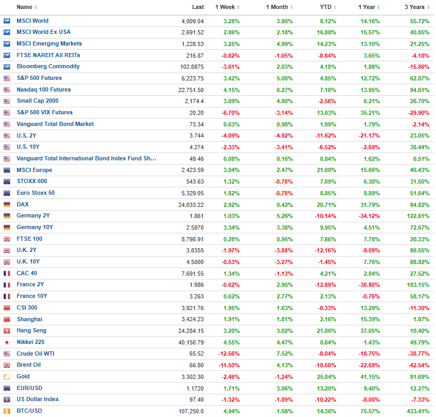The width and height of the screenshot is (436, 417).
Task: Click the German flag beside DAX
Action: (x=7, y=204)
